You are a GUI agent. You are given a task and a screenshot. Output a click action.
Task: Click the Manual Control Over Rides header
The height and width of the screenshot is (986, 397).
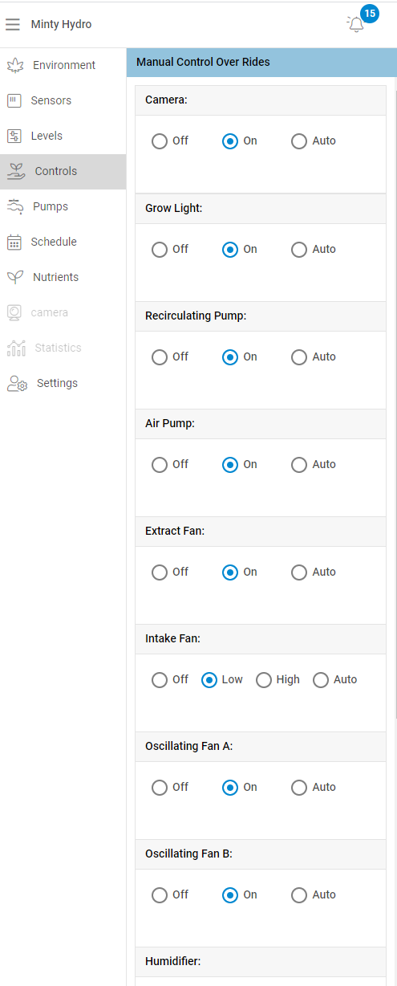click(x=203, y=62)
